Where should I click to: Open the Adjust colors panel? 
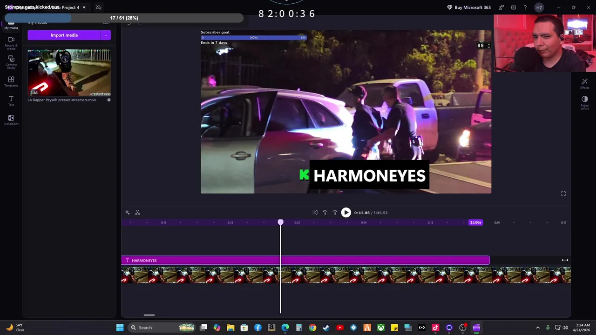584,103
